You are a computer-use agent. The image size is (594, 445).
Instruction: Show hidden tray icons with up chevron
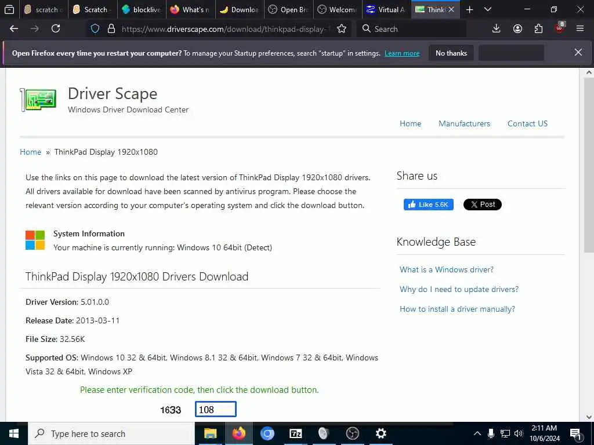coord(477,433)
